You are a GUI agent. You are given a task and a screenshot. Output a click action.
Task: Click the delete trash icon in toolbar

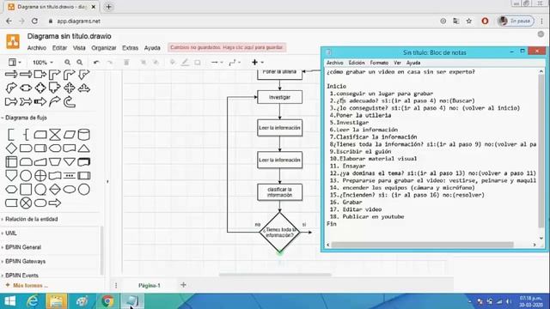[x=126, y=63]
